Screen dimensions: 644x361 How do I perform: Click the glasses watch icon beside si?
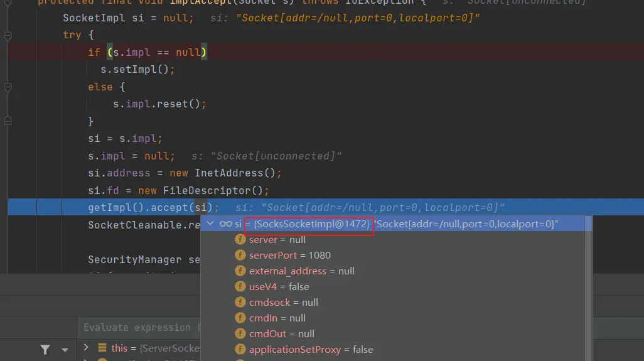tap(225, 224)
